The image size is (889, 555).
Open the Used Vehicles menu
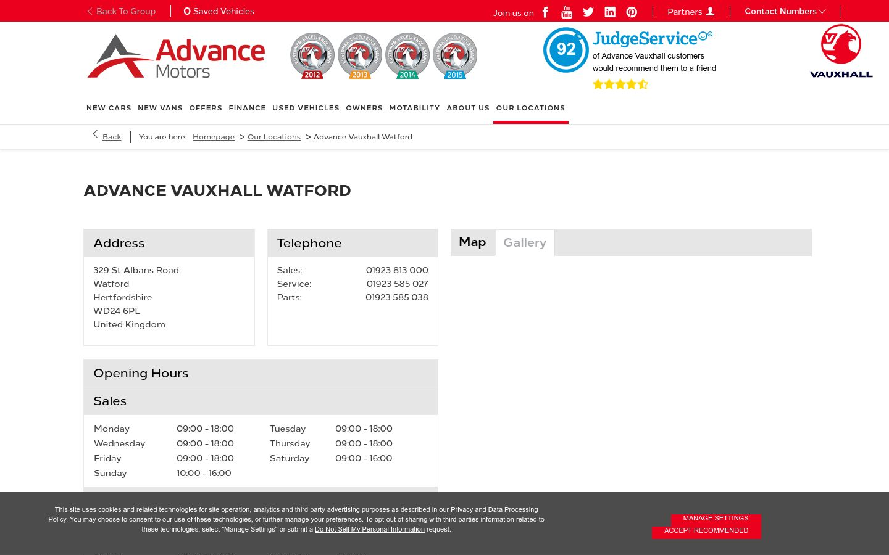tap(306, 108)
